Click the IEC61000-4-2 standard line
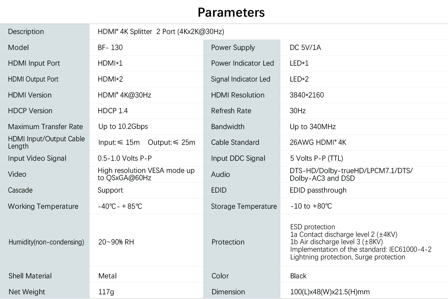 pos(361,249)
